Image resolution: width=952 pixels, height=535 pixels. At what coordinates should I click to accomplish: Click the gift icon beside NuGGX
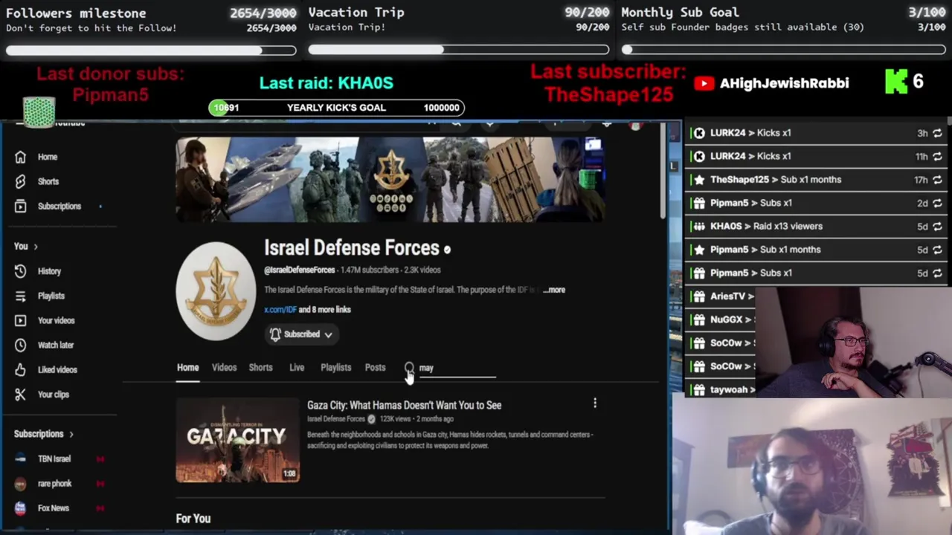pyautogui.click(x=698, y=320)
